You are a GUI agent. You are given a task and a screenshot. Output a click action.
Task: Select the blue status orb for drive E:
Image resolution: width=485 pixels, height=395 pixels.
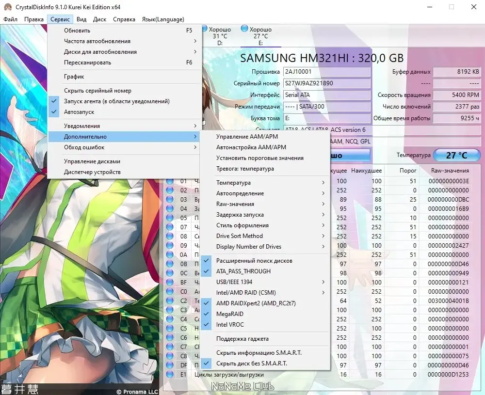click(244, 29)
